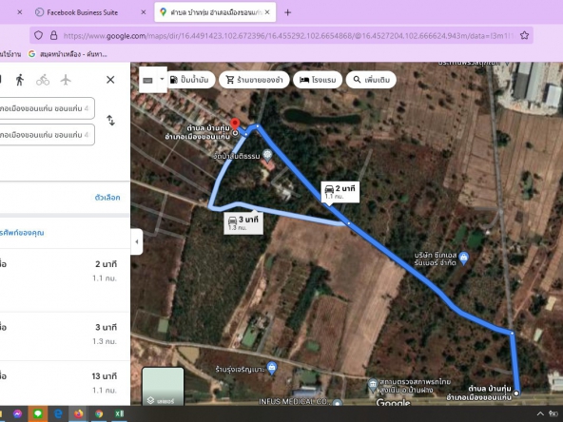The height and width of the screenshot is (422, 563).
Task: Switch to Facebook Business Suite tab
Action: pos(82,12)
